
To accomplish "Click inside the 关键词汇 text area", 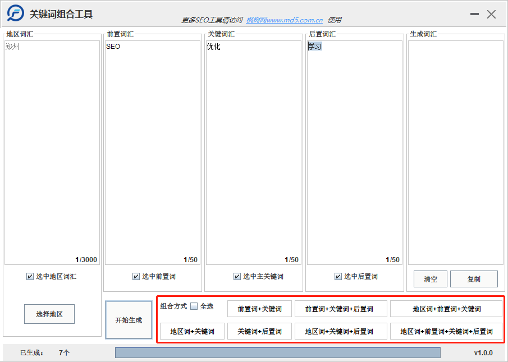I will 254,153.
